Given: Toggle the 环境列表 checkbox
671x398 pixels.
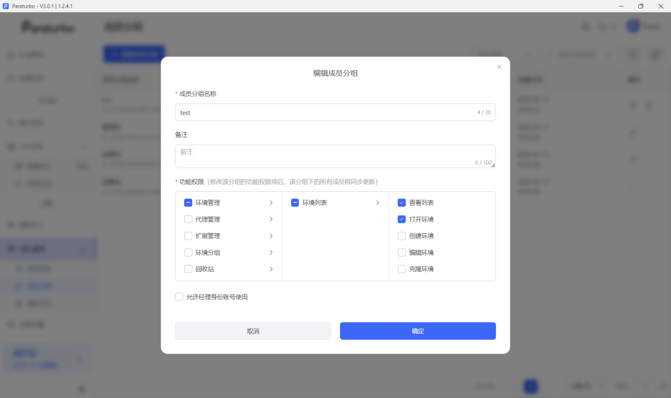Looking at the screenshot, I should tap(295, 203).
